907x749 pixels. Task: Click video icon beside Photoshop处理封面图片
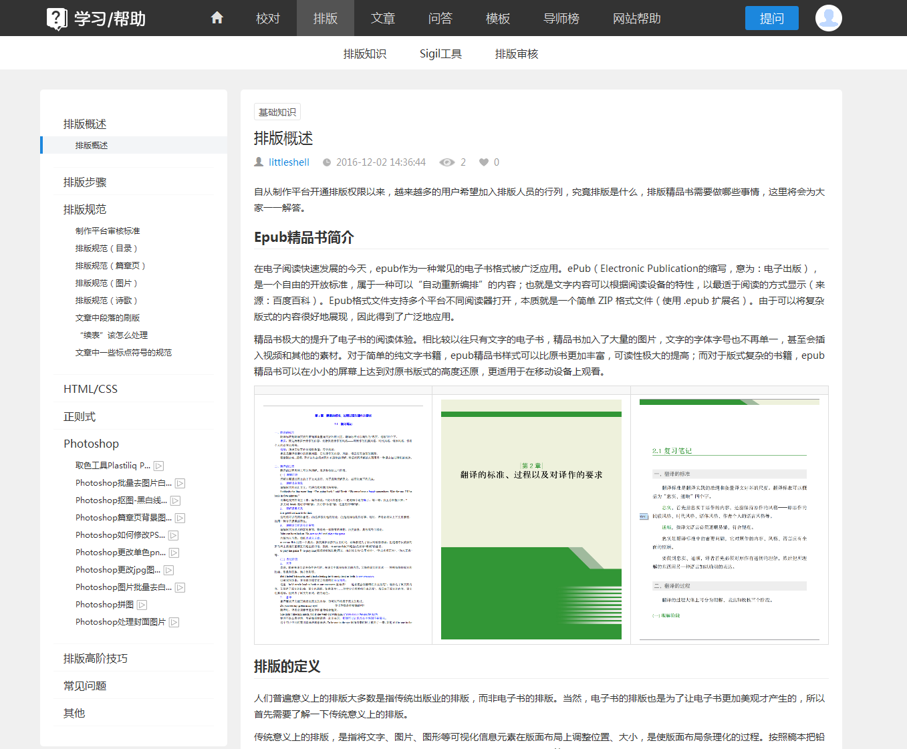[x=174, y=623]
